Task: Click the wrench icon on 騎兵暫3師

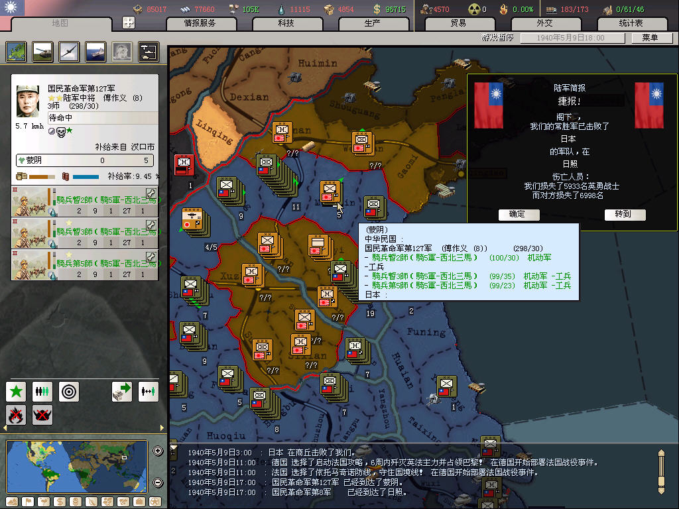Action: coord(151,225)
